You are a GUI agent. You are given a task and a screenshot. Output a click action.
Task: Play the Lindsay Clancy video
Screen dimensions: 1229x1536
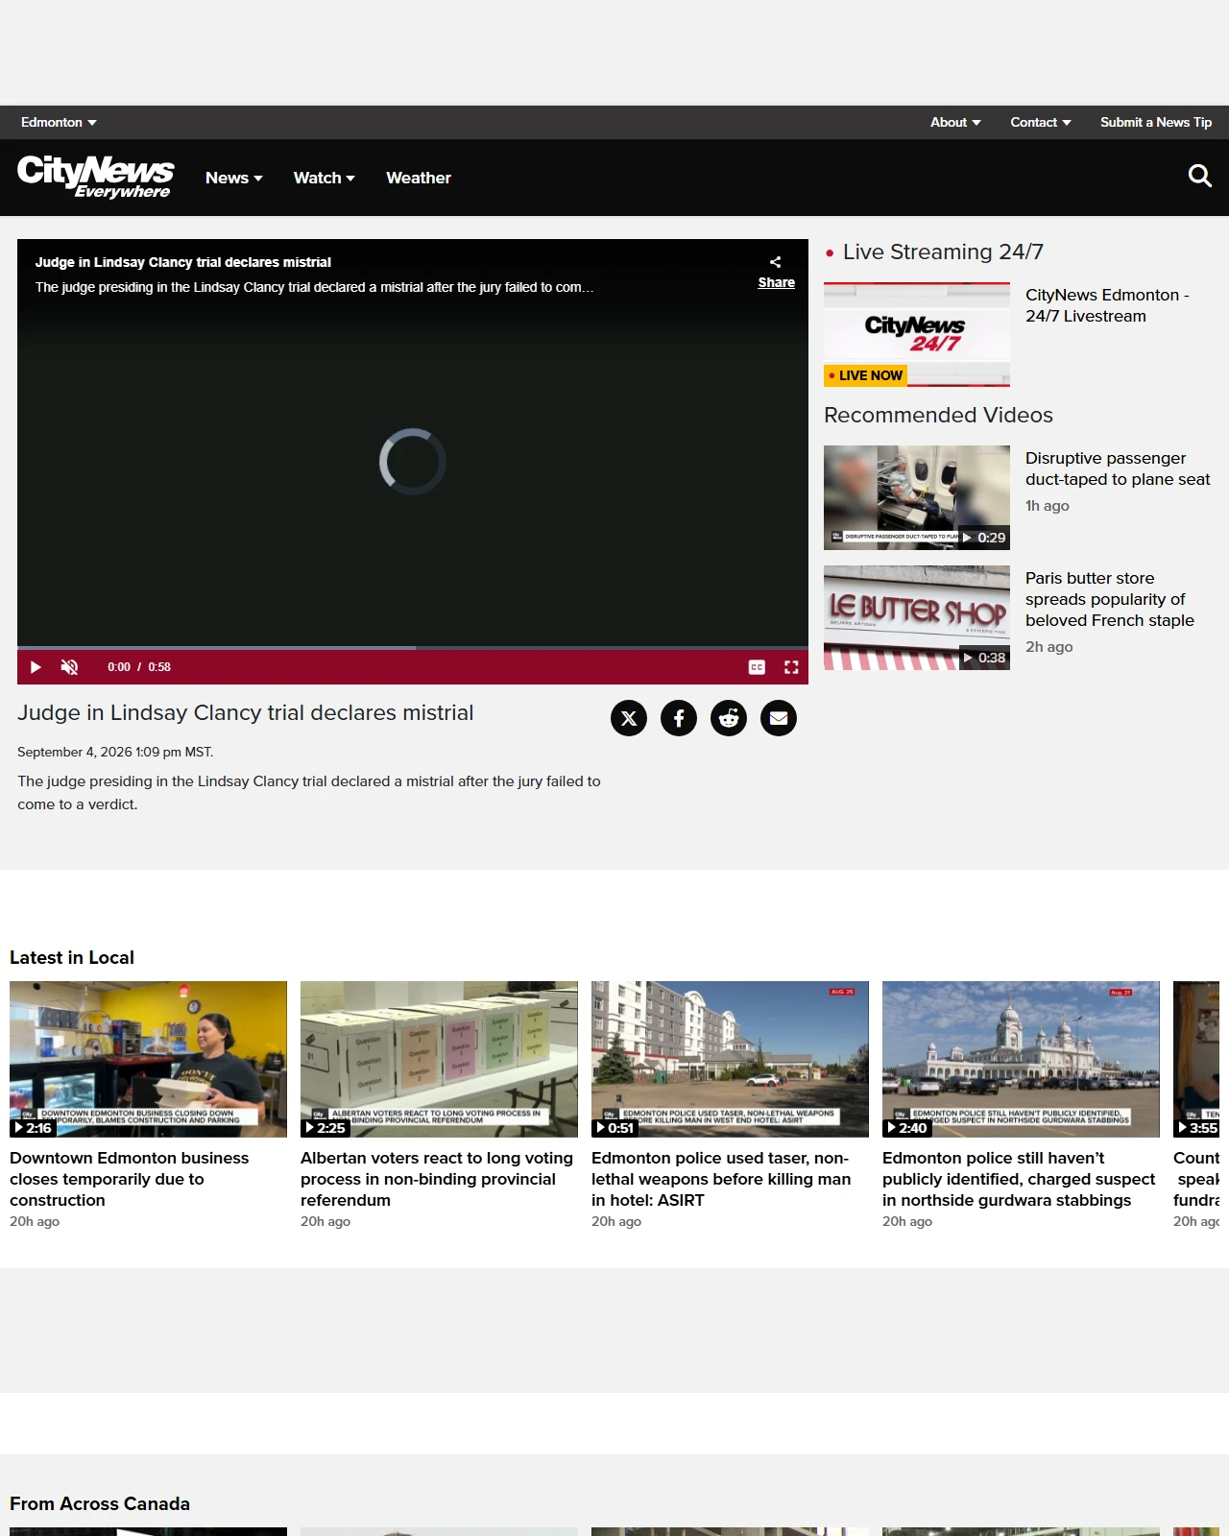[36, 667]
